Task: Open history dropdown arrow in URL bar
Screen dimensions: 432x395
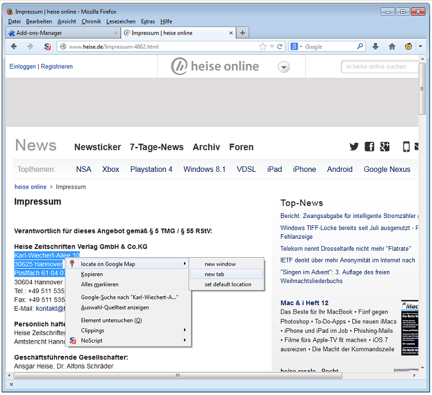Action: (x=272, y=47)
